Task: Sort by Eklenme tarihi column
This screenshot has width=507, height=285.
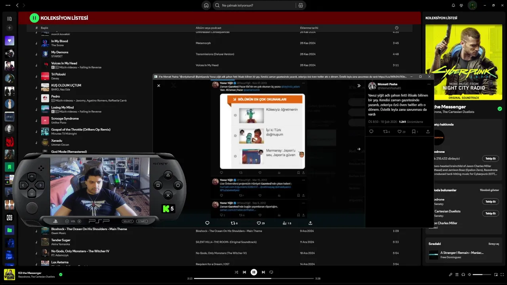Action: tap(309, 28)
